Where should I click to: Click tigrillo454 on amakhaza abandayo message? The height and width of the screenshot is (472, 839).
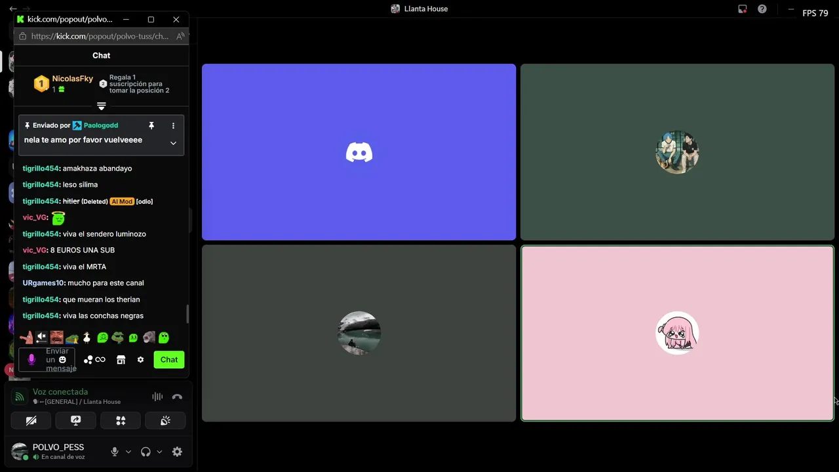pyautogui.click(x=41, y=168)
